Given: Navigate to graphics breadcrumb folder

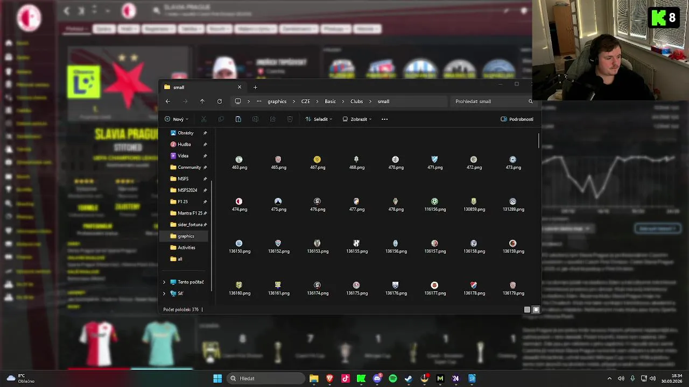Looking at the screenshot, I should click(277, 101).
